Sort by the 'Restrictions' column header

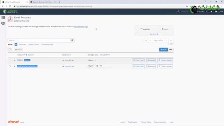tap(66, 55)
